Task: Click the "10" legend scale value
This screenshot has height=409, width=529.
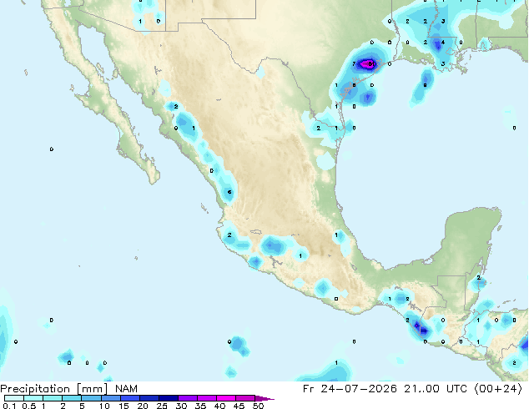Action: coord(104,406)
